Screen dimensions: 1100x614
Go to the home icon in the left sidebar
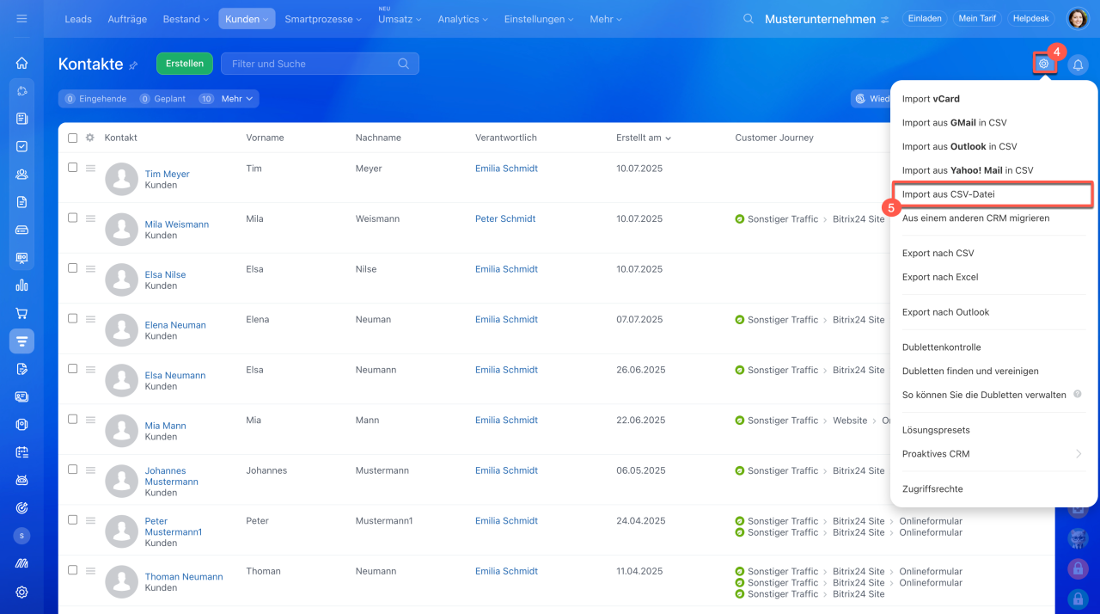pos(21,63)
